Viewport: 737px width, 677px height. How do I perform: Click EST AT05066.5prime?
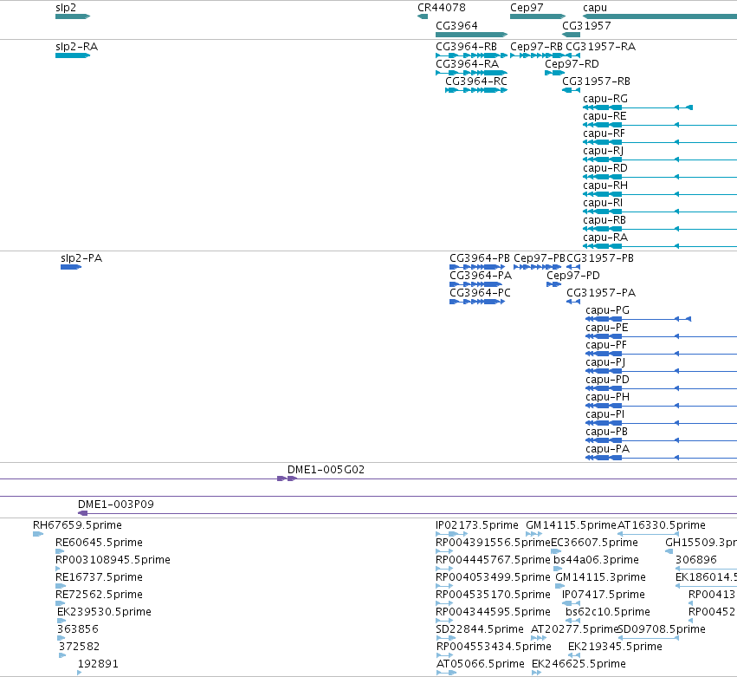click(x=480, y=664)
